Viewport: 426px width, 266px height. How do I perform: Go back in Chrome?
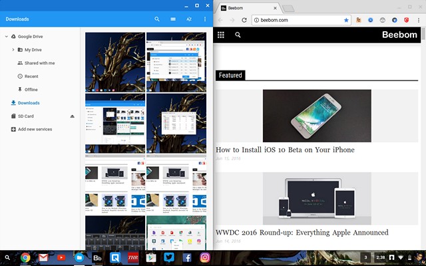coord(220,20)
